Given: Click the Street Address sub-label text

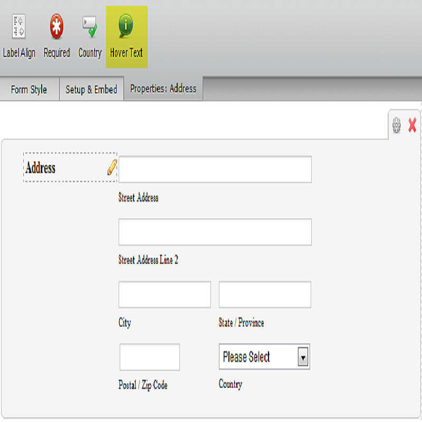Looking at the screenshot, I should 138,198.
